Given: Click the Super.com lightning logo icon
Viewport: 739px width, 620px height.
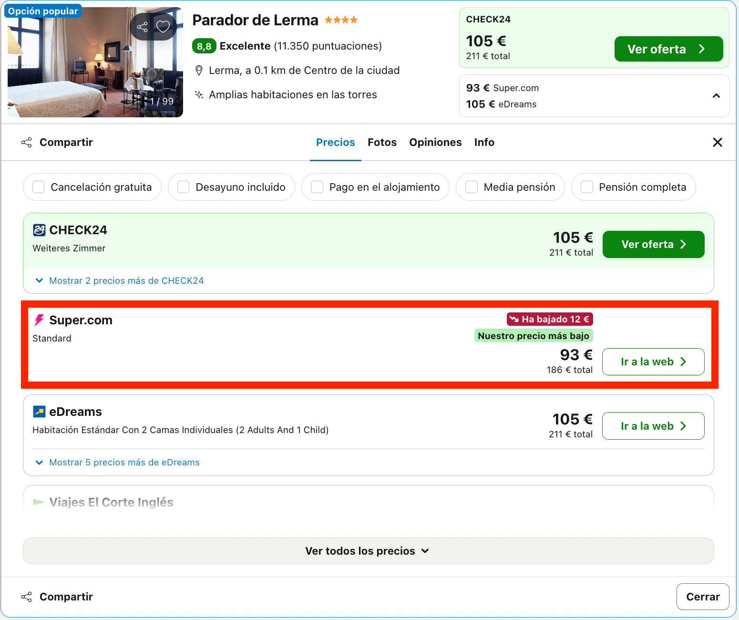Looking at the screenshot, I should click(x=39, y=320).
